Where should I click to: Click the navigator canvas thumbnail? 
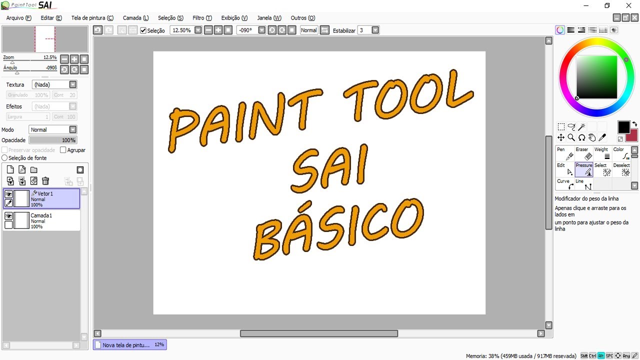point(45,39)
